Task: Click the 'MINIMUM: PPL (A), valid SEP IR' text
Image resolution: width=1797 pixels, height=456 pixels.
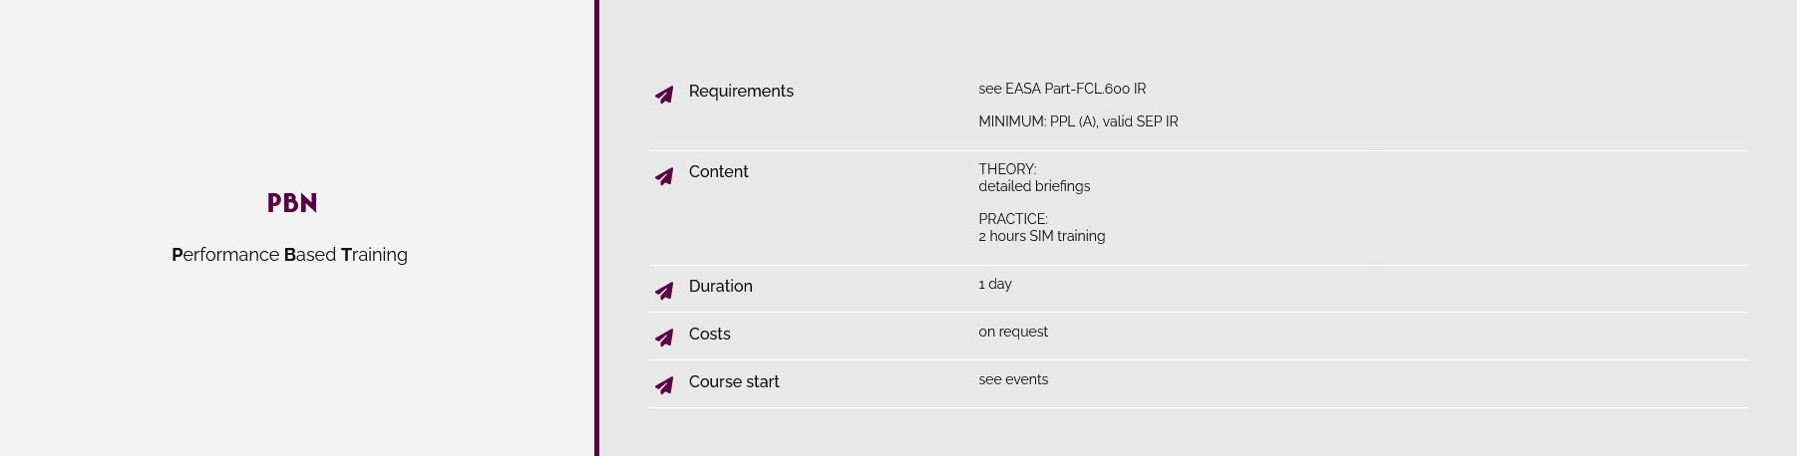Action: click(x=1078, y=121)
